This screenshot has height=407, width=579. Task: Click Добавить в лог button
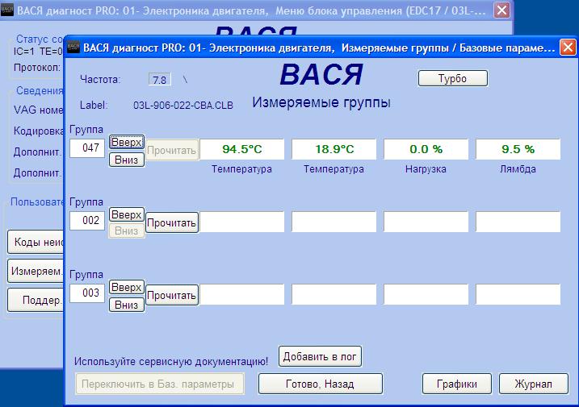pos(320,356)
